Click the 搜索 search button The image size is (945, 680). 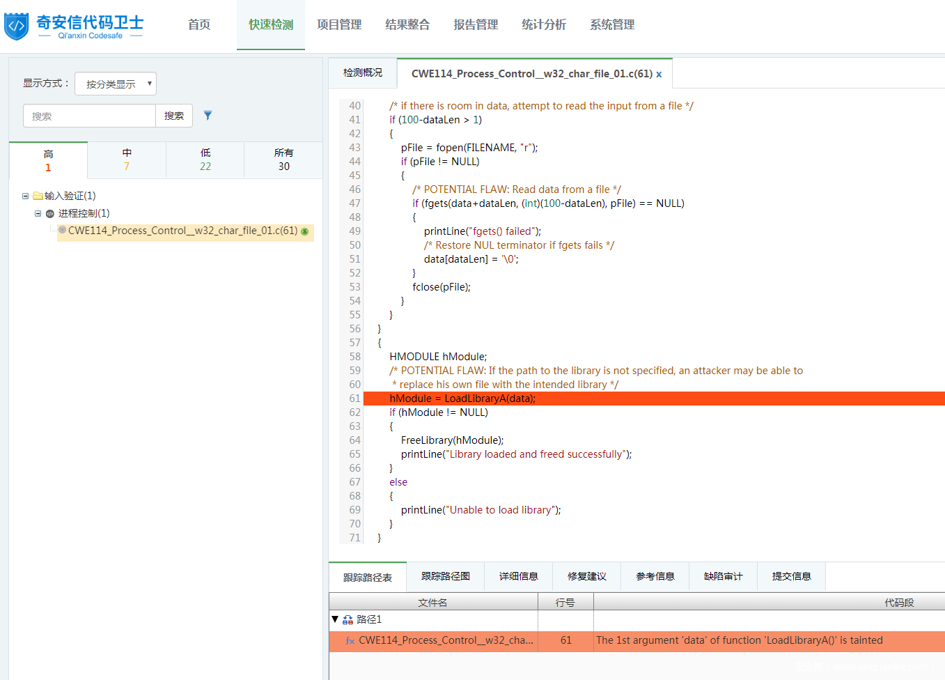174,116
